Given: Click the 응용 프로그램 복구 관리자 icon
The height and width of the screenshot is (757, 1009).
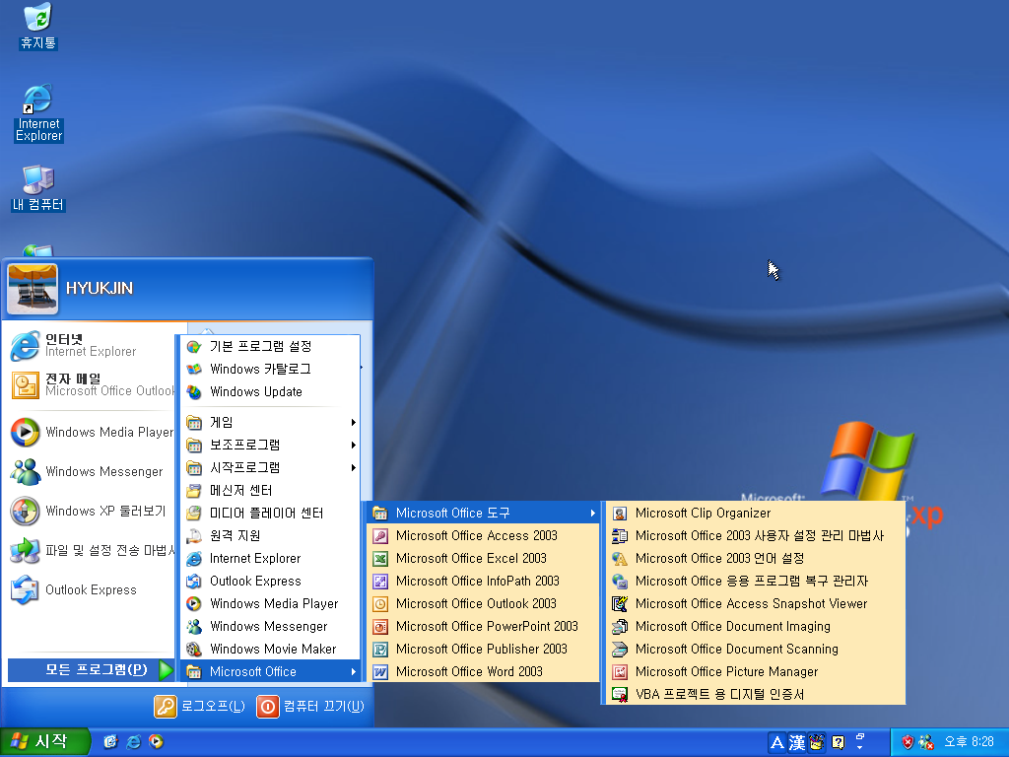Looking at the screenshot, I should pyautogui.click(x=620, y=582).
